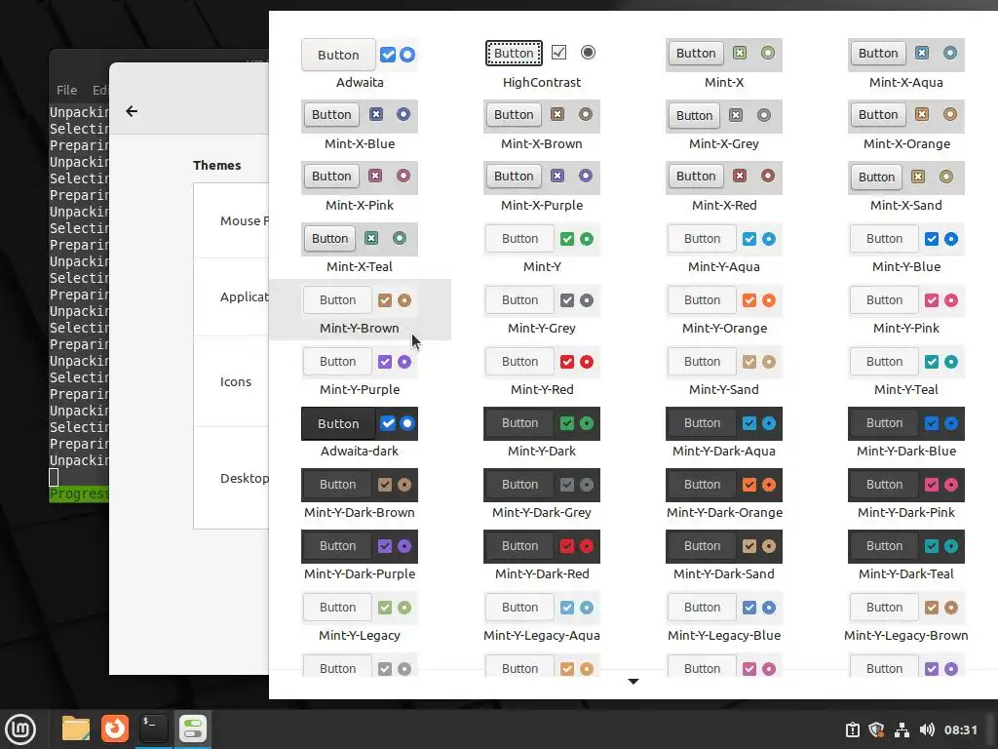The width and height of the screenshot is (998, 749).
Task: Apply the Mint-Y-Dark-Sand theme
Action: [x=724, y=556]
